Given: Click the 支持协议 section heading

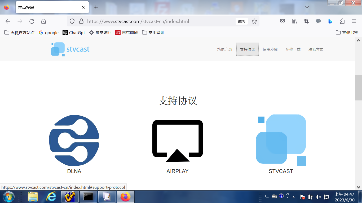Looking at the screenshot, I should (x=178, y=101).
